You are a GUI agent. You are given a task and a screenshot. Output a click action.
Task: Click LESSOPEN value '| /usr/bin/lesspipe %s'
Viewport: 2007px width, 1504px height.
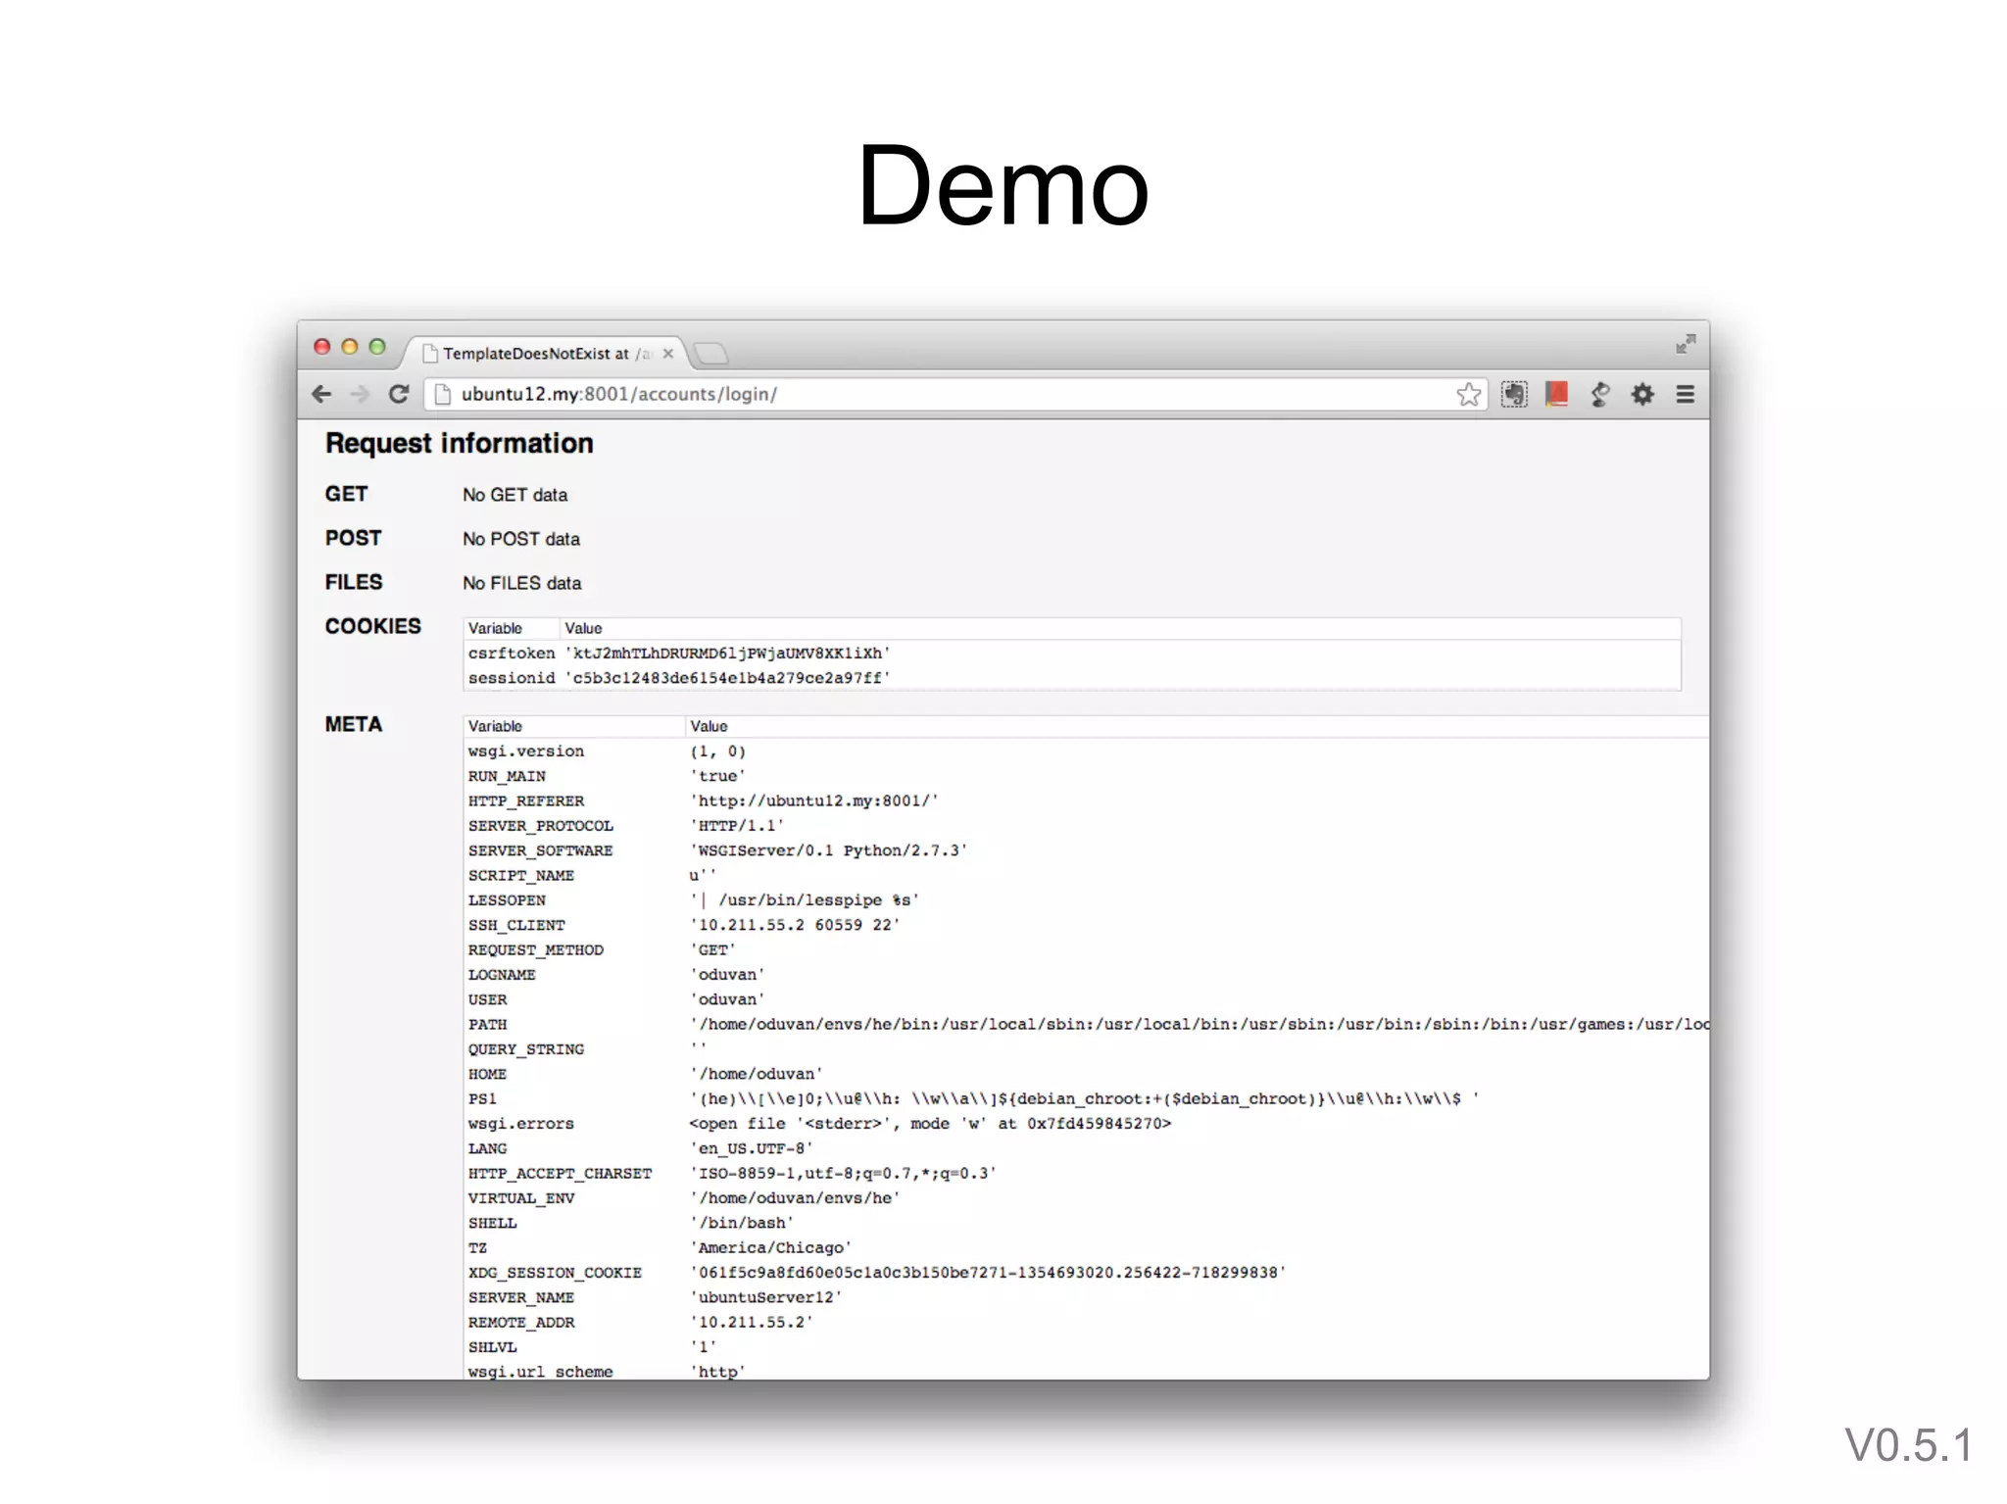coord(805,900)
